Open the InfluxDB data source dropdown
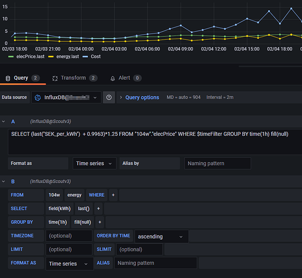This screenshot has height=278, width=302. (66, 97)
